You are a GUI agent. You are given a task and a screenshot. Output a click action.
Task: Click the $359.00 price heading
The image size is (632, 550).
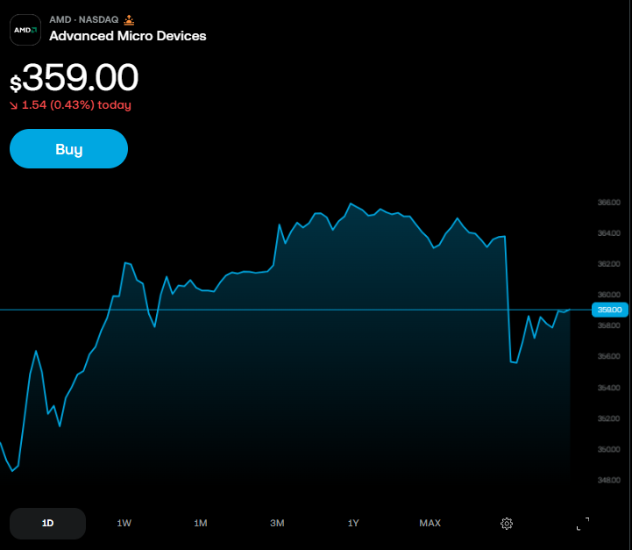75,77
